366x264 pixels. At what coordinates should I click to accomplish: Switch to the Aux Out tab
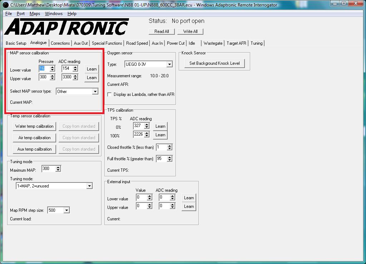point(81,43)
